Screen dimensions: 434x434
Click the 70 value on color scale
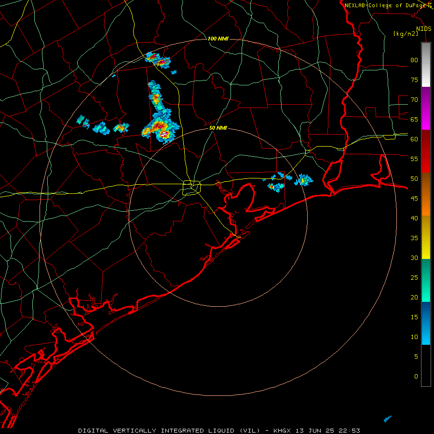pos(414,100)
